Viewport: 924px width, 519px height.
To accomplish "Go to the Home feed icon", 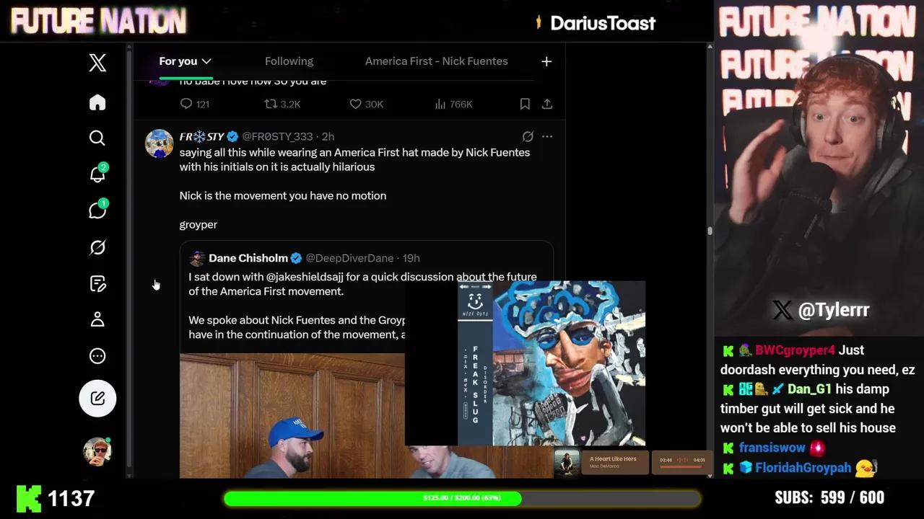I will 97,102.
